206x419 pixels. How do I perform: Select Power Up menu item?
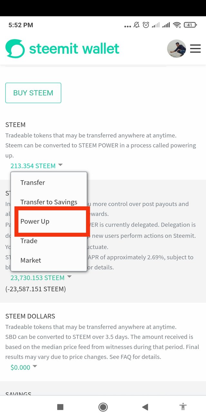coord(35,222)
